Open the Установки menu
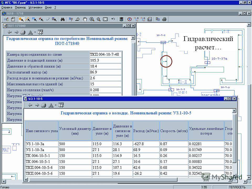This screenshot has width=252, height=189. (x=35, y=7)
